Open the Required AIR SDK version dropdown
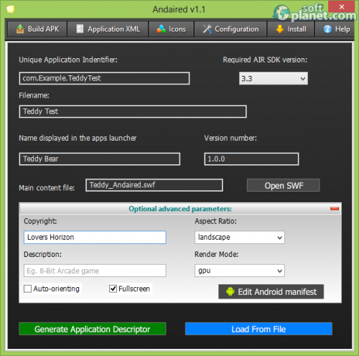The height and width of the screenshot is (356, 359). pyautogui.click(x=274, y=78)
